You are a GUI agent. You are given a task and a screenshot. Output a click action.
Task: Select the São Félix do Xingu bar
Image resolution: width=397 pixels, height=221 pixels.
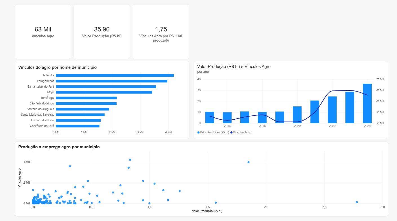(x=86, y=103)
